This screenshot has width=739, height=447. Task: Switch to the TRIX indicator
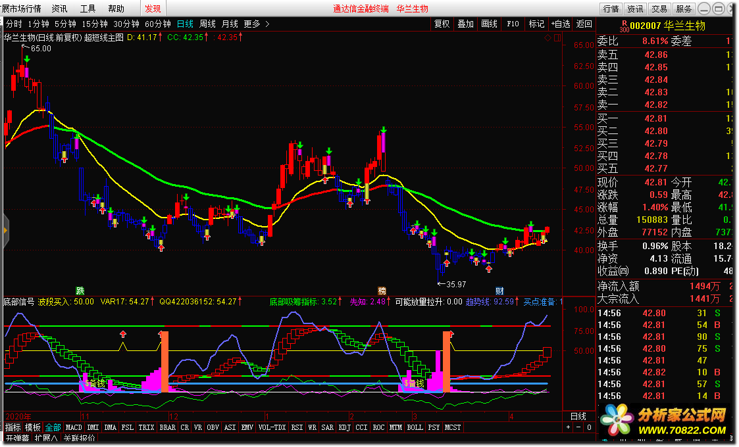coord(147,427)
